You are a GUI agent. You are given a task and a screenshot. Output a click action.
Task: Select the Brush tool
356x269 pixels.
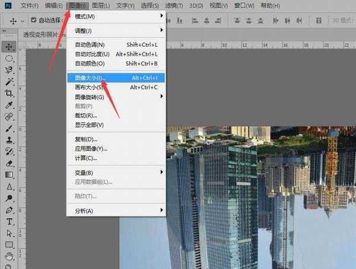pyautogui.click(x=9, y=128)
